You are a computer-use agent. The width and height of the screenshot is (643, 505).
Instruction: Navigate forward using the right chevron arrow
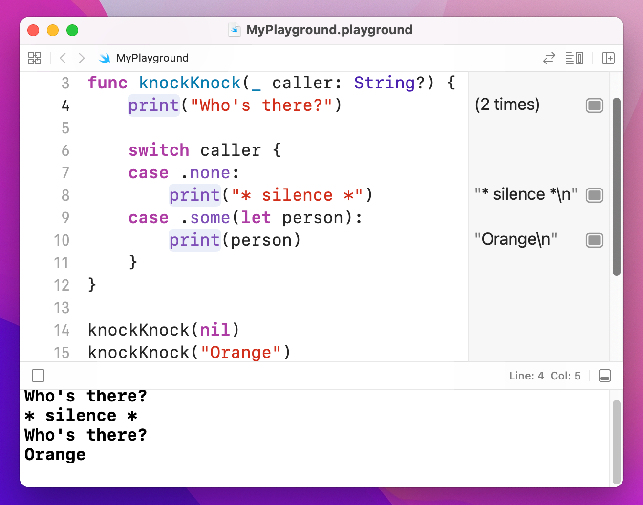(81, 58)
